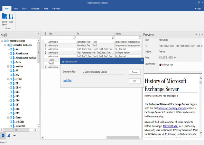This screenshot has width=204, height=145.
Task: Pin the Preview pane
Action: (199, 34)
